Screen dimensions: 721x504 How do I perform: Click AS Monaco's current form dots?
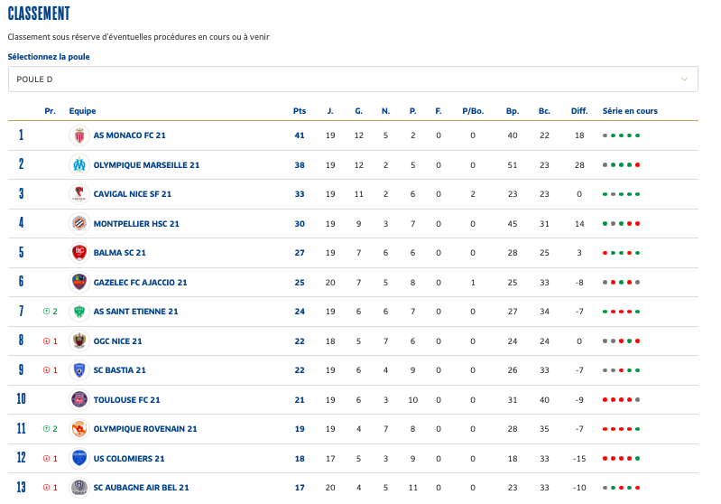point(622,135)
